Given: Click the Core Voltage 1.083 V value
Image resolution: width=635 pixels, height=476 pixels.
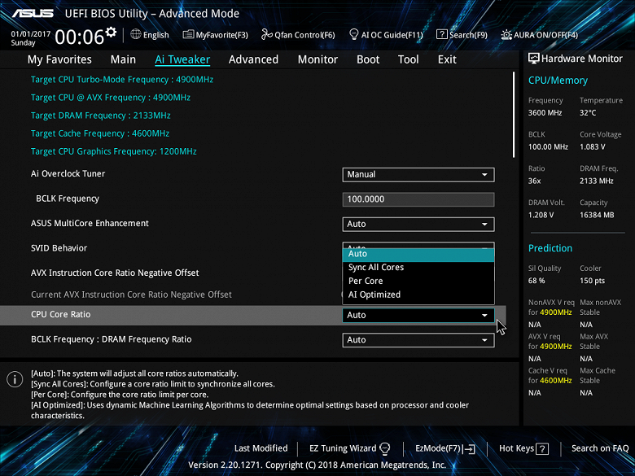Looking at the screenshot, I should 593,147.
